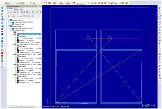Screen dimensions: 162x109
Task: Toggle toolpath display wavy-lines icon
Action: 11,16
